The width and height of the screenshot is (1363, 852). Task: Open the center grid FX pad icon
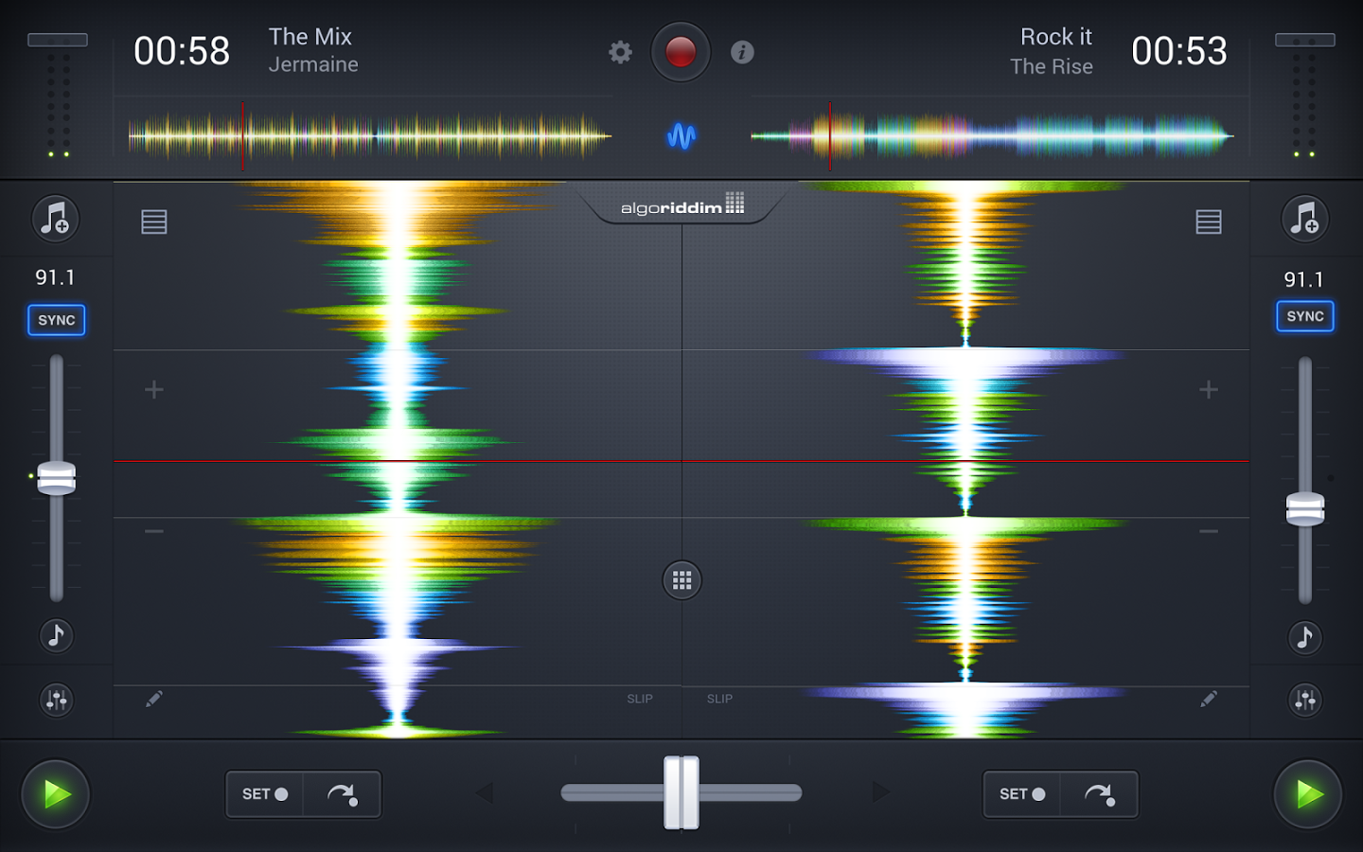(681, 579)
